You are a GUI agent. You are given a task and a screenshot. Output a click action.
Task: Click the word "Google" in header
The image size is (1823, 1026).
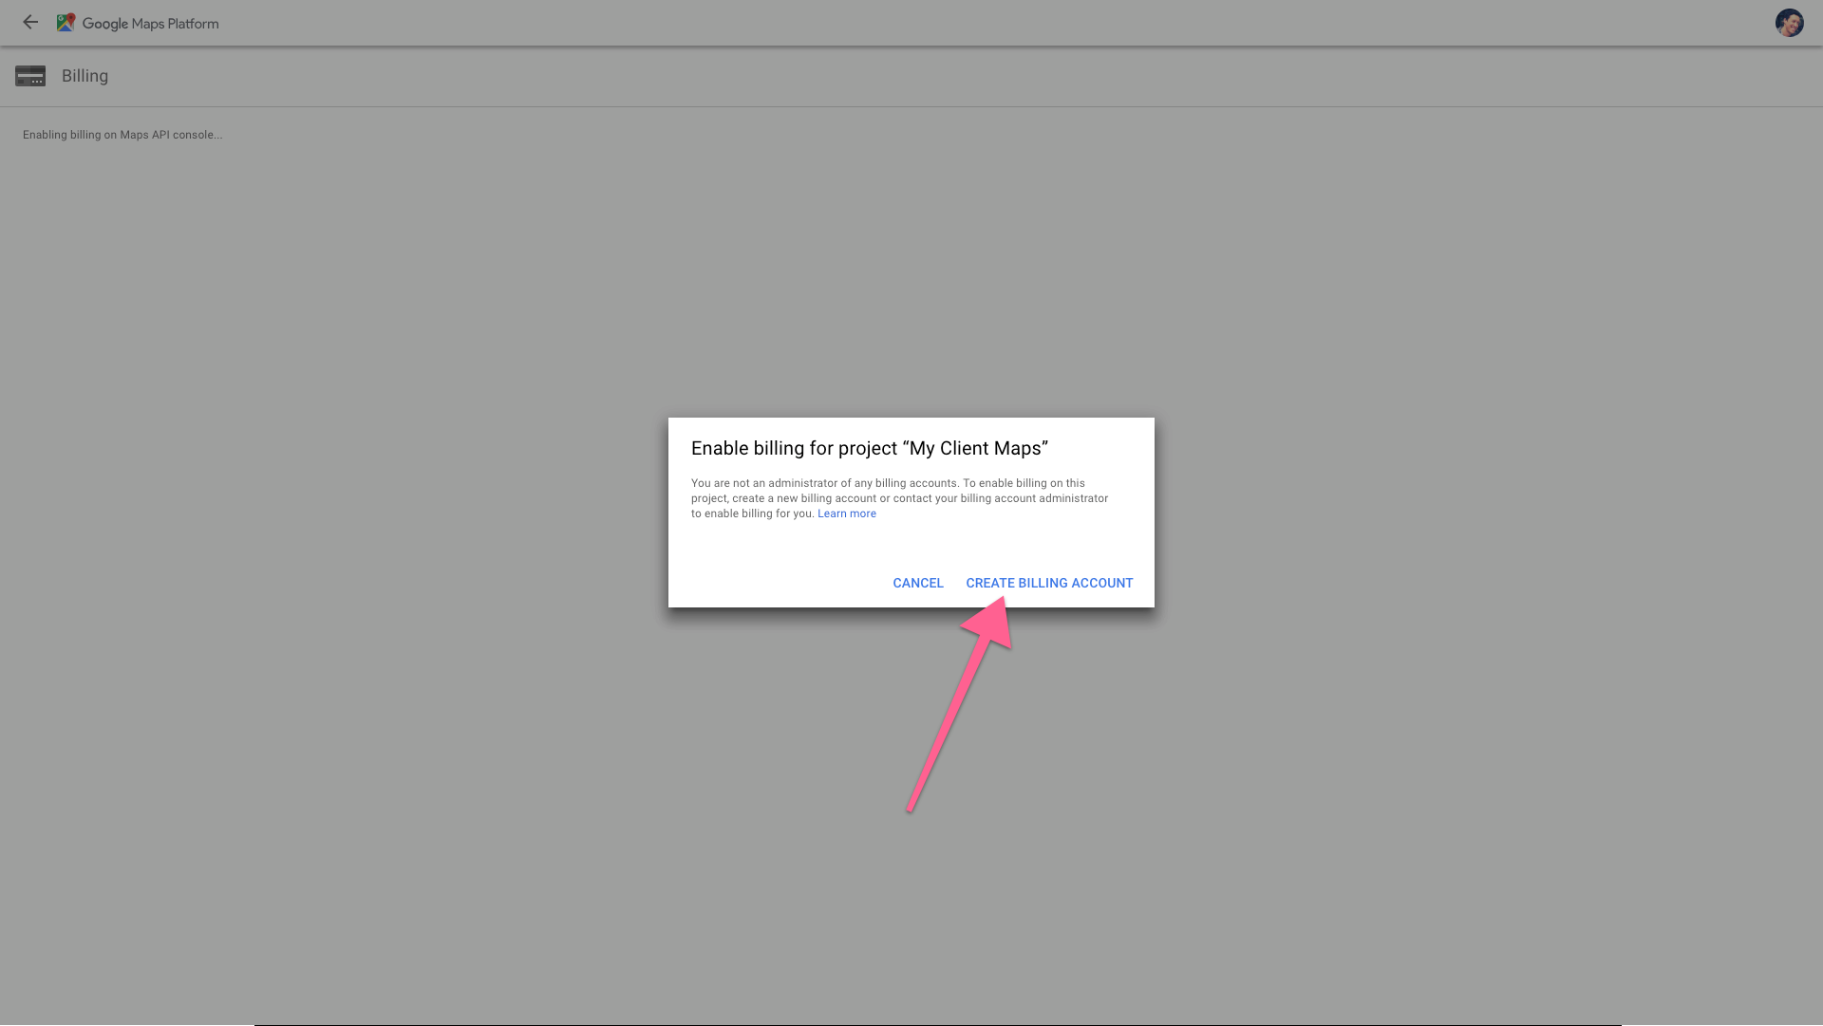pyautogui.click(x=104, y=24)
